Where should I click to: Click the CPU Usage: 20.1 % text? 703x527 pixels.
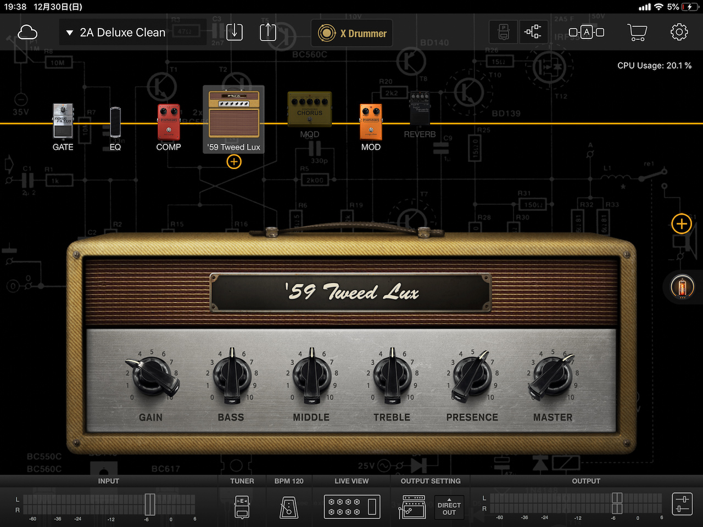click(x=654, y=65)
